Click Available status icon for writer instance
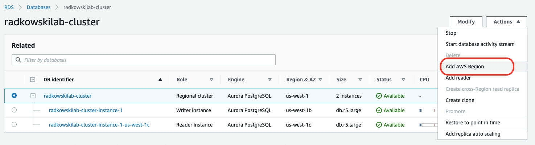Screen dimensions: 535x145 pyautogui.click(x=379, y=110)
